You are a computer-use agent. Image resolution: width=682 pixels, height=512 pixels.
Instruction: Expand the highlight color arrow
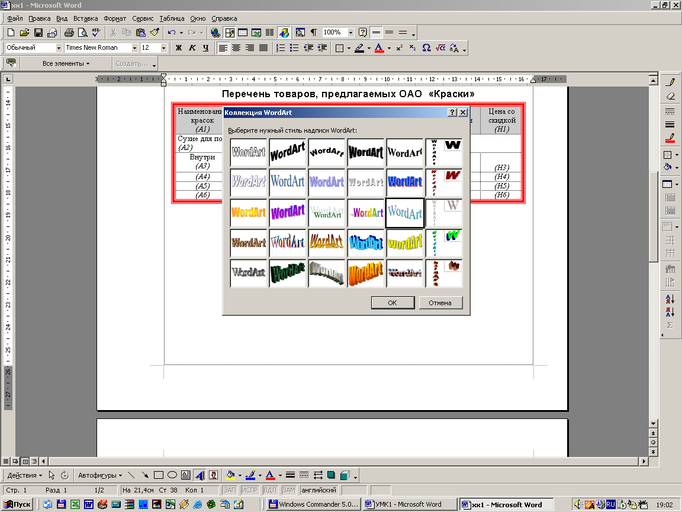point(369,49)
